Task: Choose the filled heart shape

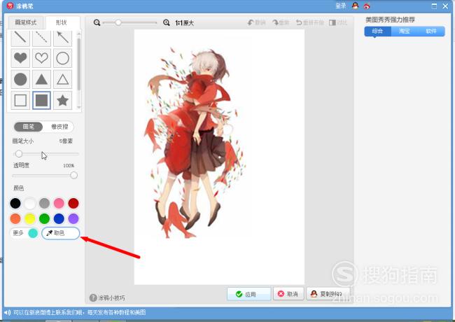Action: click(x=20, y=58)
